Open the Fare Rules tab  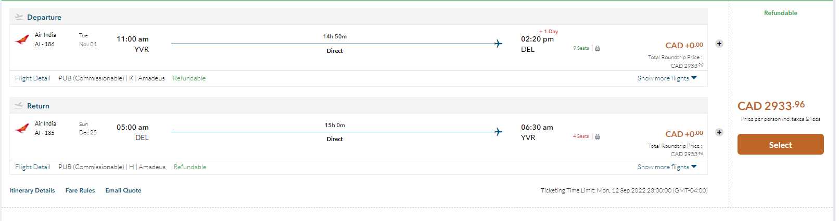point(80,190)
